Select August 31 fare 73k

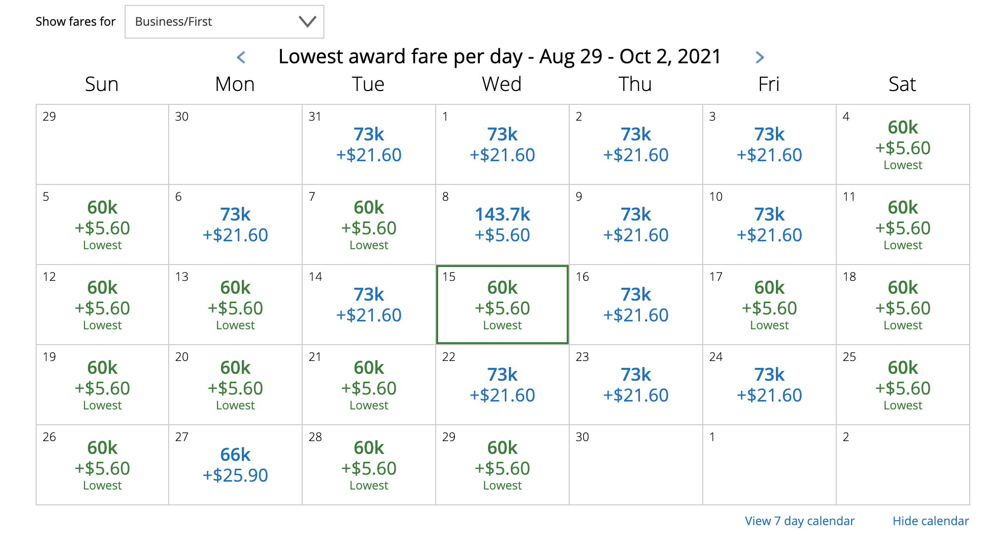[369, 144]
